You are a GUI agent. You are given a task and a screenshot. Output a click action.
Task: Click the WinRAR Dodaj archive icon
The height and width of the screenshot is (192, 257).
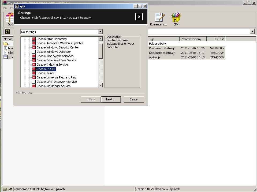[x=9, y=17]
